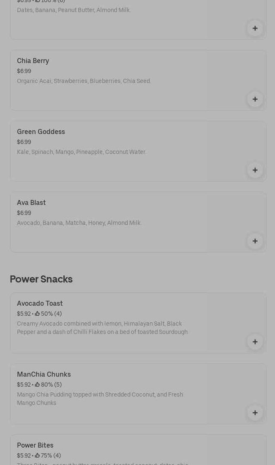
Task: Click the Power Snacks section heading
Action: [41, 279]
